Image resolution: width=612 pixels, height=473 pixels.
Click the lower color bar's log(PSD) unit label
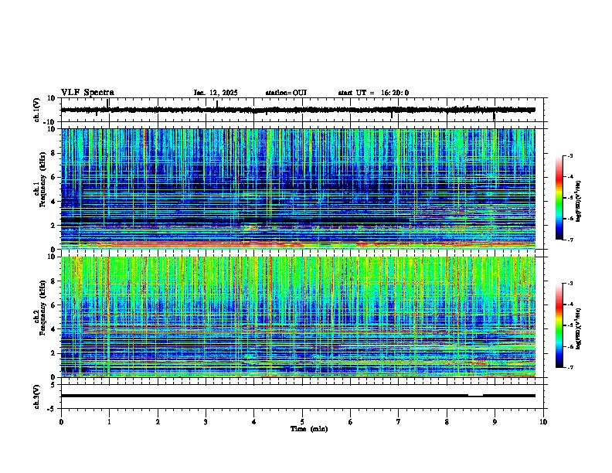click(579, 328)
